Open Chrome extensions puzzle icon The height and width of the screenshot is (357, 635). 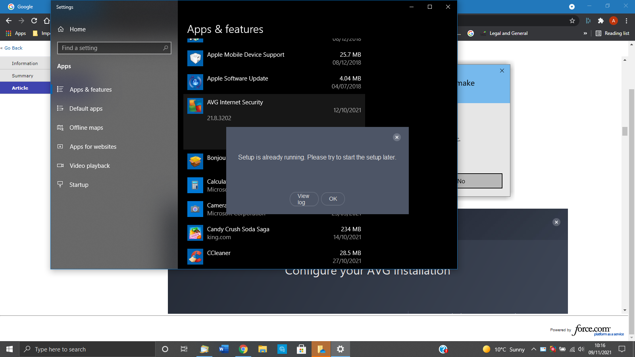pyautogui.click(x=601, y=21)
